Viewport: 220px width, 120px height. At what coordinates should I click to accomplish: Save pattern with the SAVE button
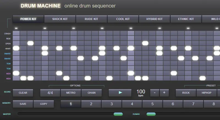pos(23,104)
